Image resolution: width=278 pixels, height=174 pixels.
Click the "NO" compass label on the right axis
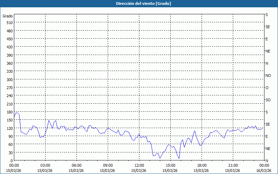click(268, 76)
